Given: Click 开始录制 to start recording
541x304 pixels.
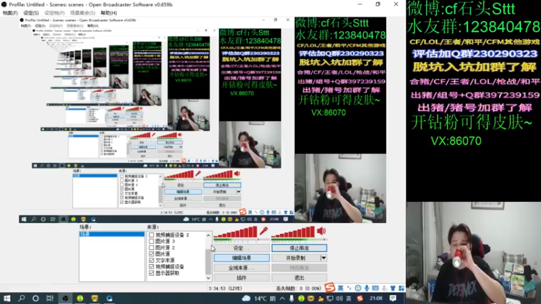Looking at the screenshot, I should click(x=296, y=258).
